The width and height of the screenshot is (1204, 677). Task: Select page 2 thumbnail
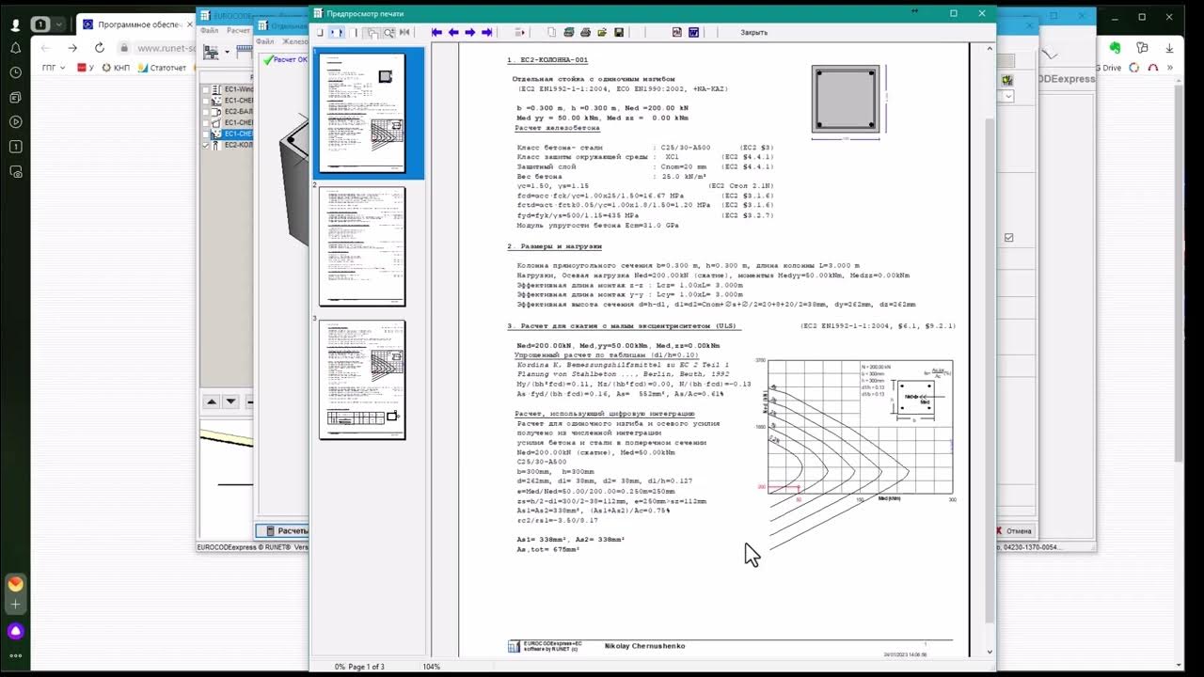pyautogui.click(x=362, y=246)
